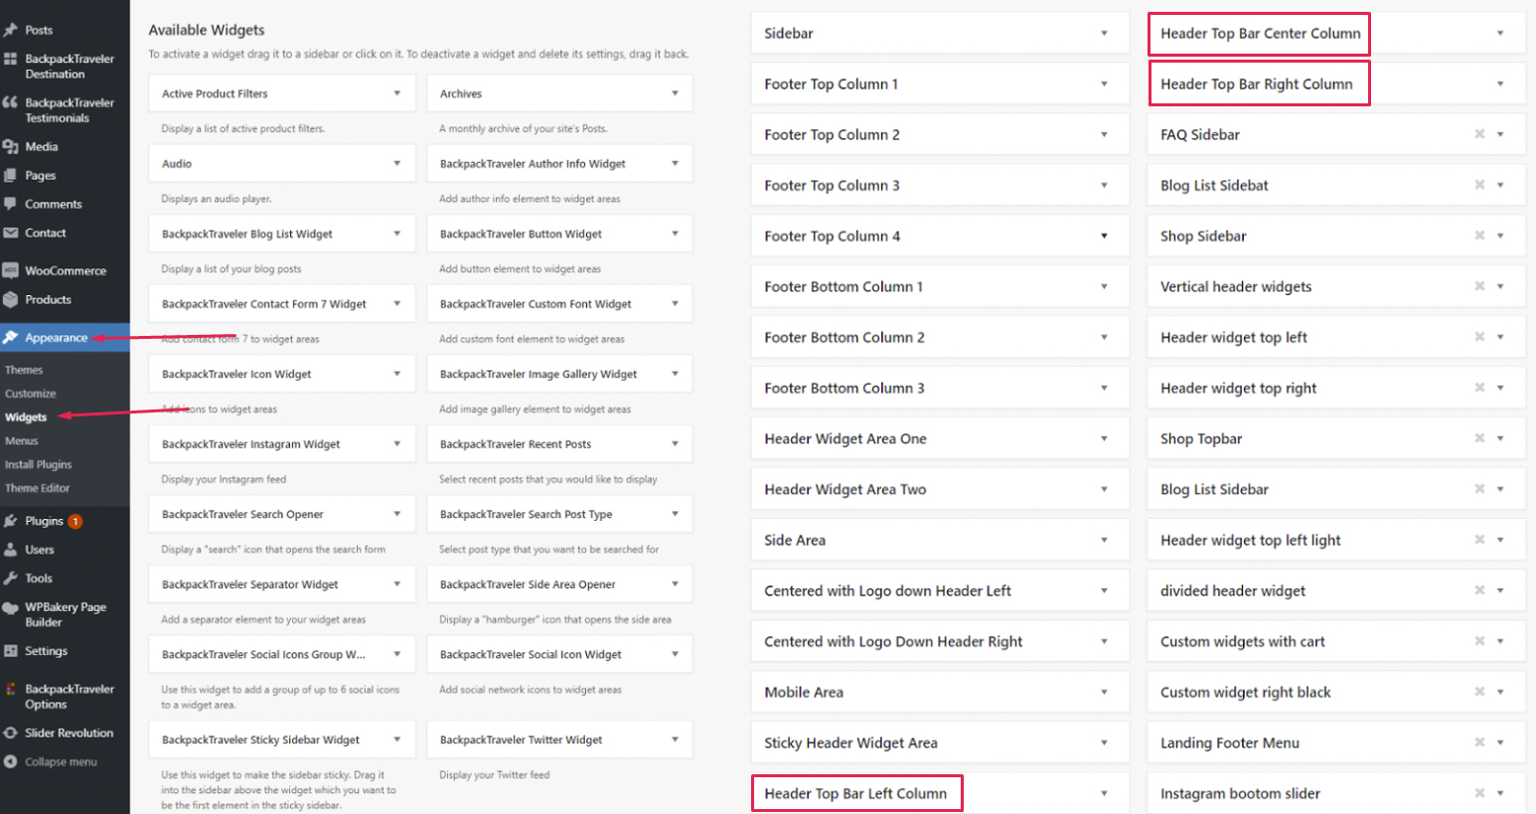Expand BackpackTraveler Button Widget arrow

pos(675,234)
